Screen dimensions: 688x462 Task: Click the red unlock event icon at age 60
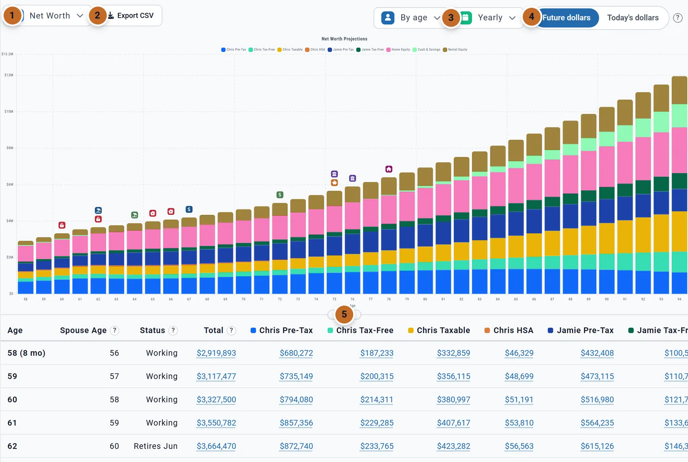[x=62, y=225]
